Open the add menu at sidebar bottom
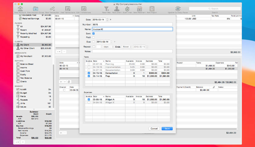The height and width of the screenshot is (147, 255). pos(17,142)
